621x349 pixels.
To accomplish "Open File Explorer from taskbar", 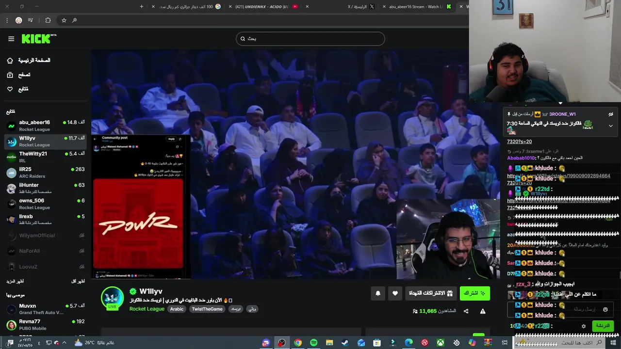I will [x=329, y=343].
